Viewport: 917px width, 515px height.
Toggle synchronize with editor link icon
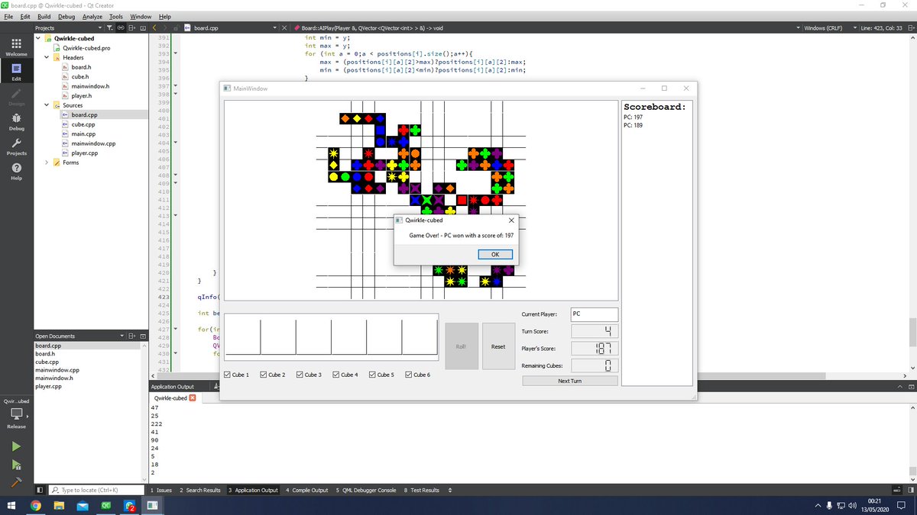coord(121,27)
